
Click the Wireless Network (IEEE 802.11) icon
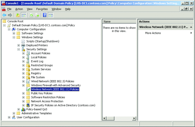[x=28, y=89]
